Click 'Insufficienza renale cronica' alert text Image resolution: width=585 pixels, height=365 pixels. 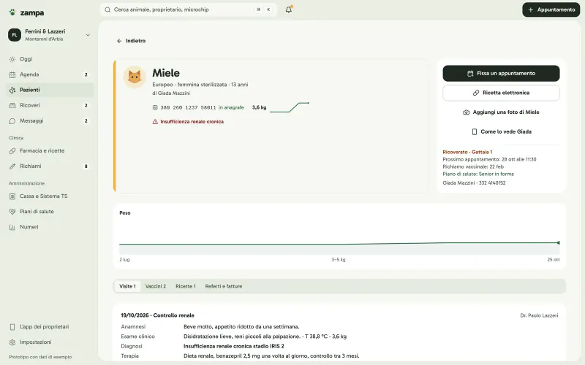[192, 122]
